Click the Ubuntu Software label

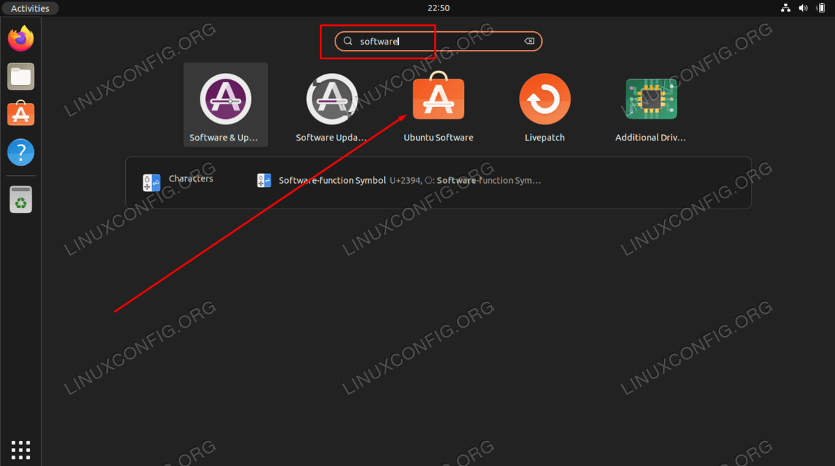[438, 138]
